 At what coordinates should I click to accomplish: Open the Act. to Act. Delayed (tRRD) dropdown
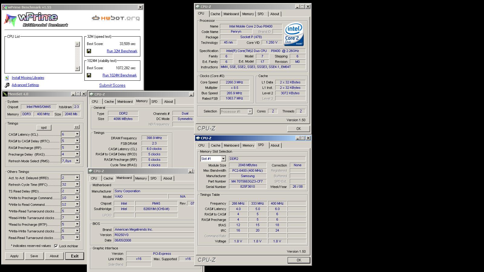click(x=77, y=178)
